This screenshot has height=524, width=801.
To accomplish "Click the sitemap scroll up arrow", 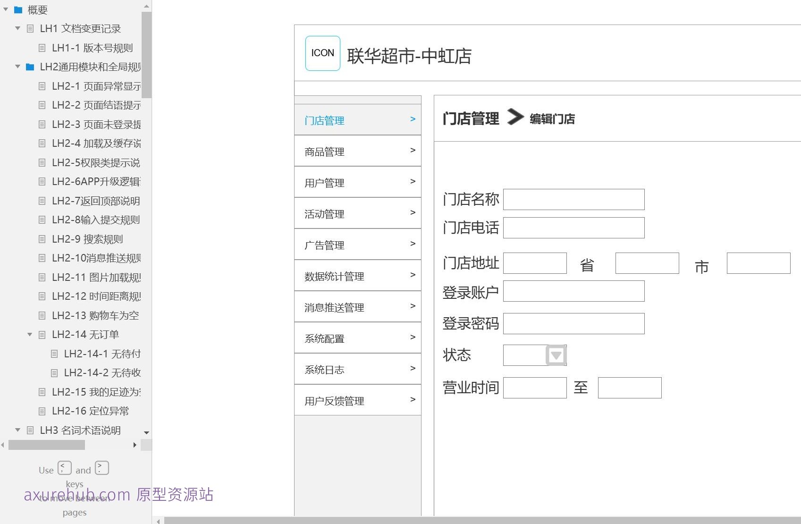I will pyautogui.click(x=146, y=6).
